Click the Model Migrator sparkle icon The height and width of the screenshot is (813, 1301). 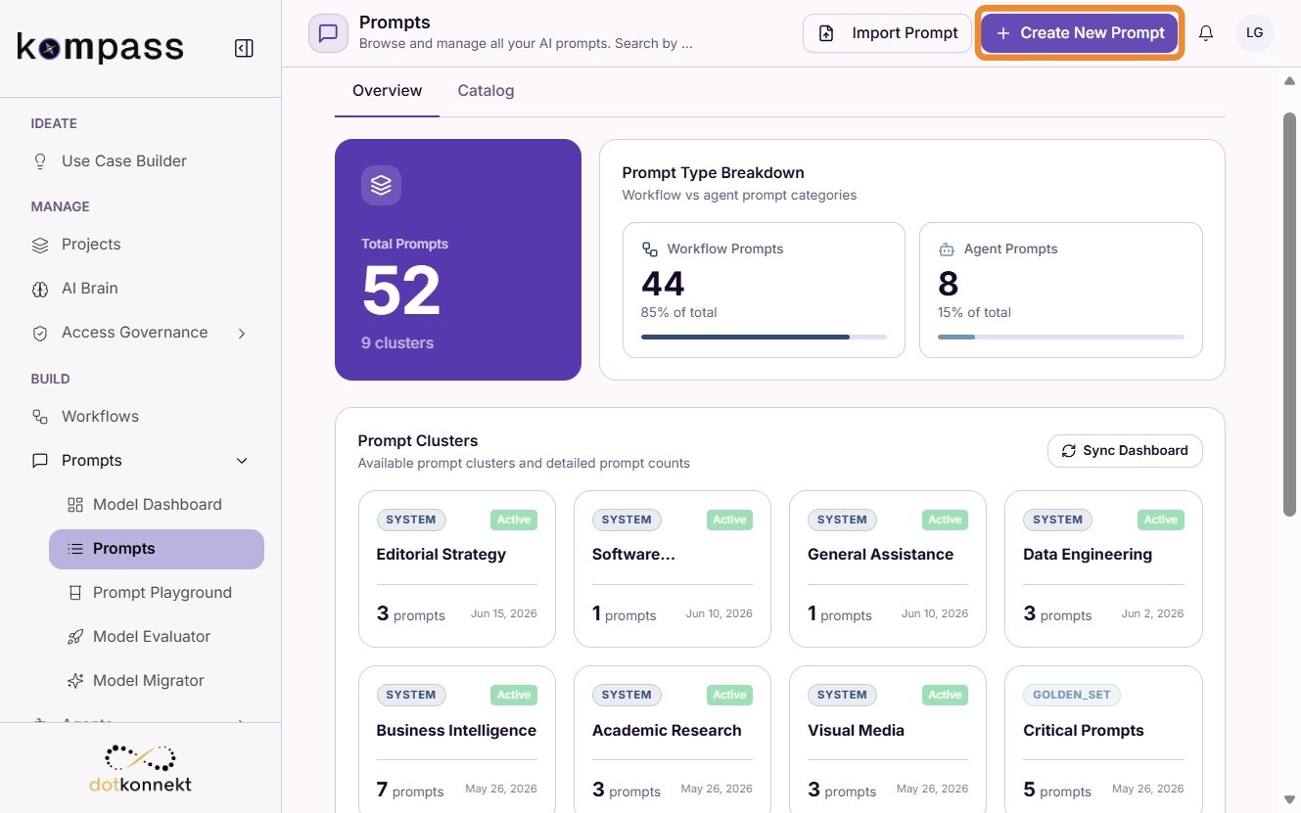coord(75,681)
